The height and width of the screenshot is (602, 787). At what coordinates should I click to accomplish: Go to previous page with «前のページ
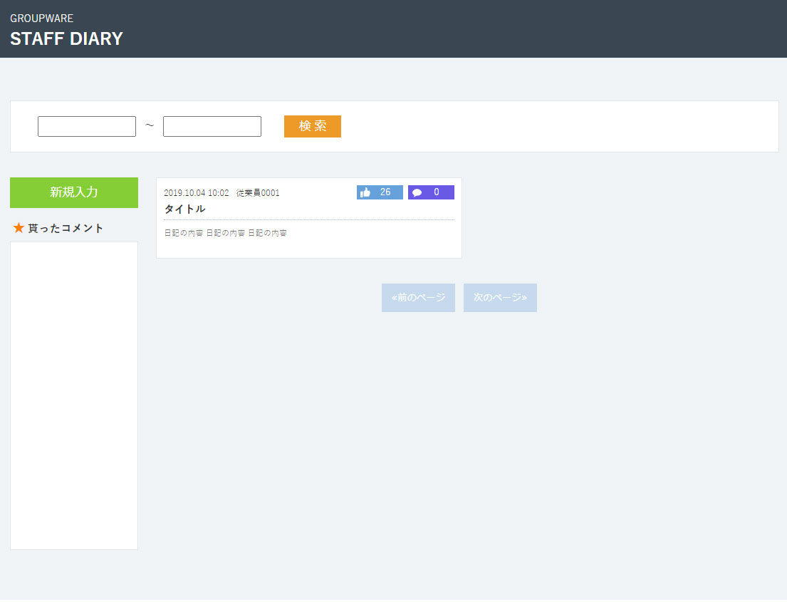[x=418, y=298]
